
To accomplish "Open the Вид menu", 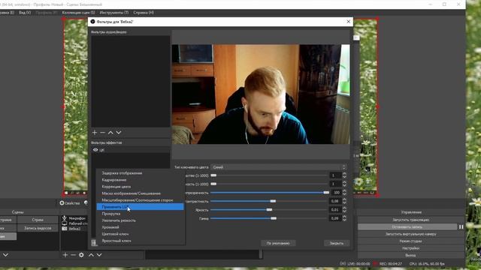I will [25, 13].
